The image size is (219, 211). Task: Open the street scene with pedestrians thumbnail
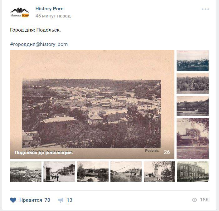(x=59, y=171)
